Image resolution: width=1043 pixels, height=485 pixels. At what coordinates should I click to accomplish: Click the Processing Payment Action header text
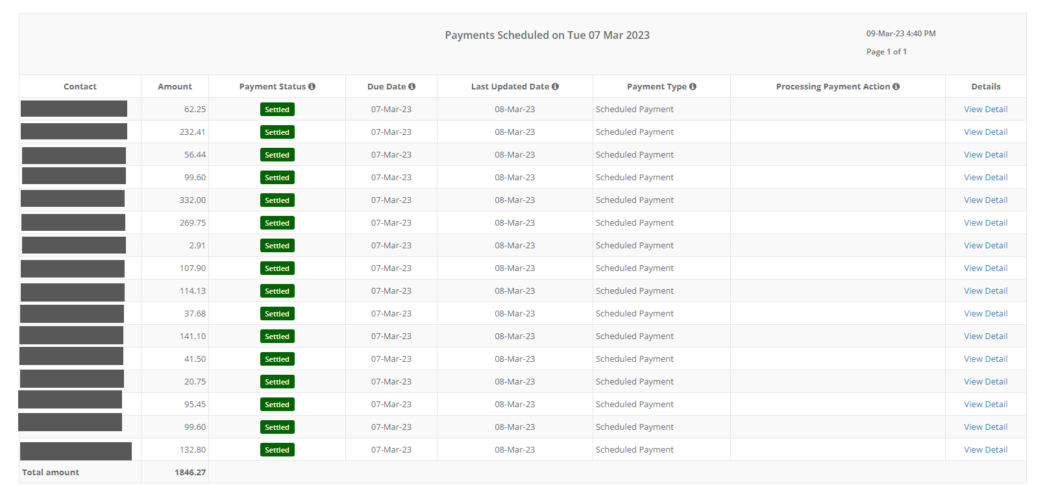click(x=833, y=86)
